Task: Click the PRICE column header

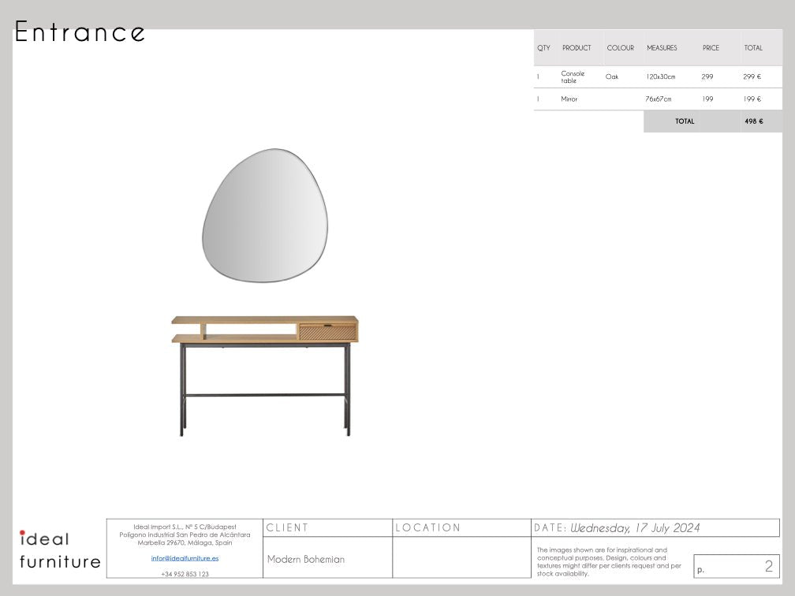Action: (x=711, y=48)
